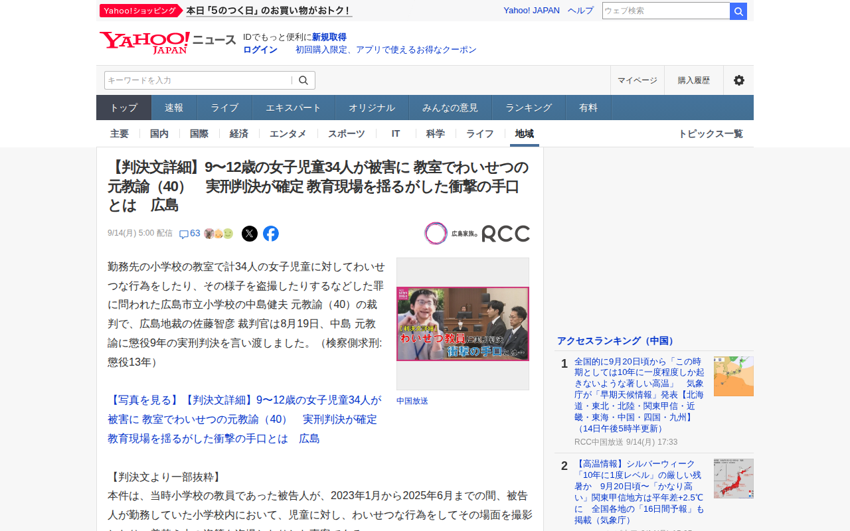Image resolution: width=850 pixels, height=531 pixels.
Task: Share article on X icon
Action: point(250,234)
